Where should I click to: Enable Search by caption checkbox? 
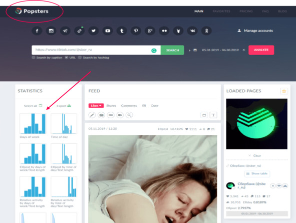[x=34, y=58]
